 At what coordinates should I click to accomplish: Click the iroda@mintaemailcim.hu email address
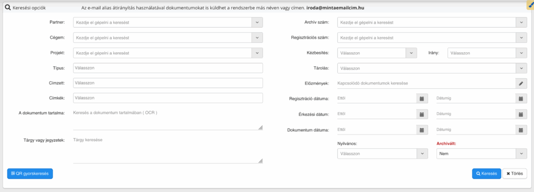[x=335, y=7]
